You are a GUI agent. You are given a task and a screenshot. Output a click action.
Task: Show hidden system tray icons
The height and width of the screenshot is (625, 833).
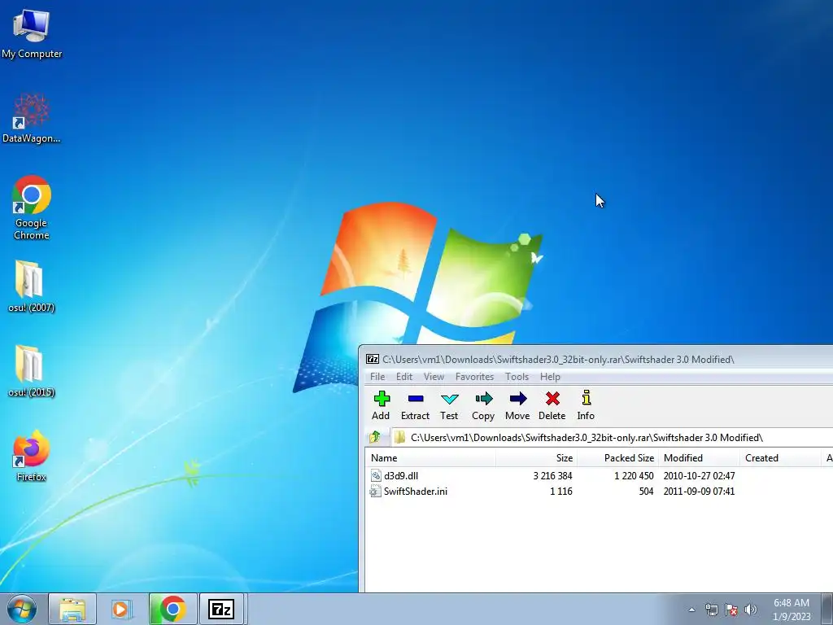pos(691,610)
